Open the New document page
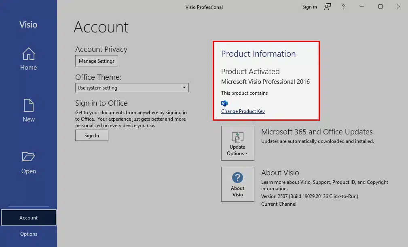 pyautogui.click(x=28, y=111)
